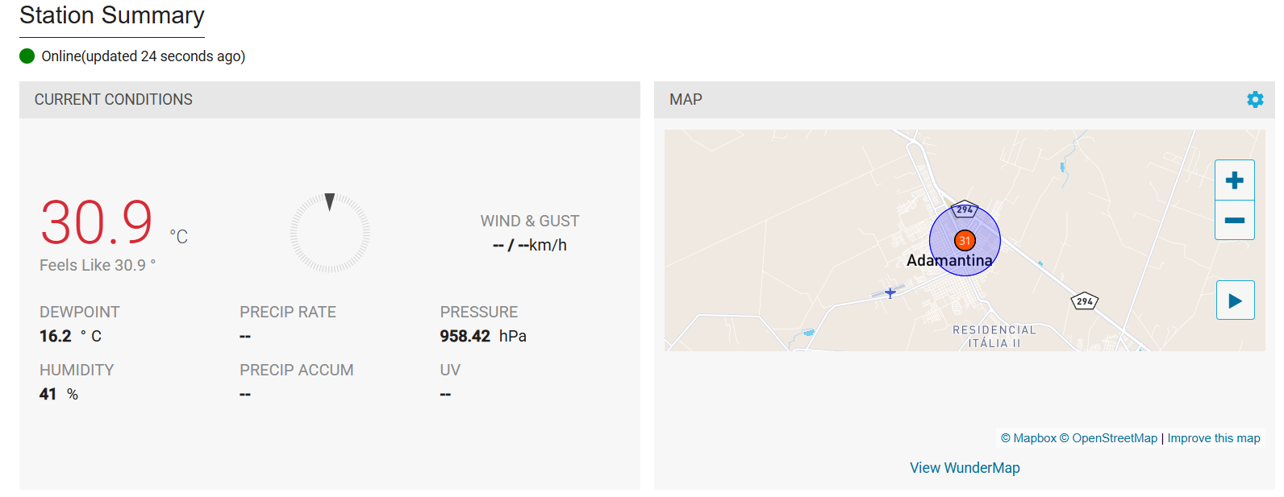
Task: Play the map animation
Action: point(1235,300)
